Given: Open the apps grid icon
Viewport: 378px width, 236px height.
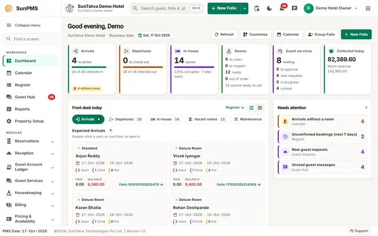Looking at the screenshot, I should coord(368,8).
